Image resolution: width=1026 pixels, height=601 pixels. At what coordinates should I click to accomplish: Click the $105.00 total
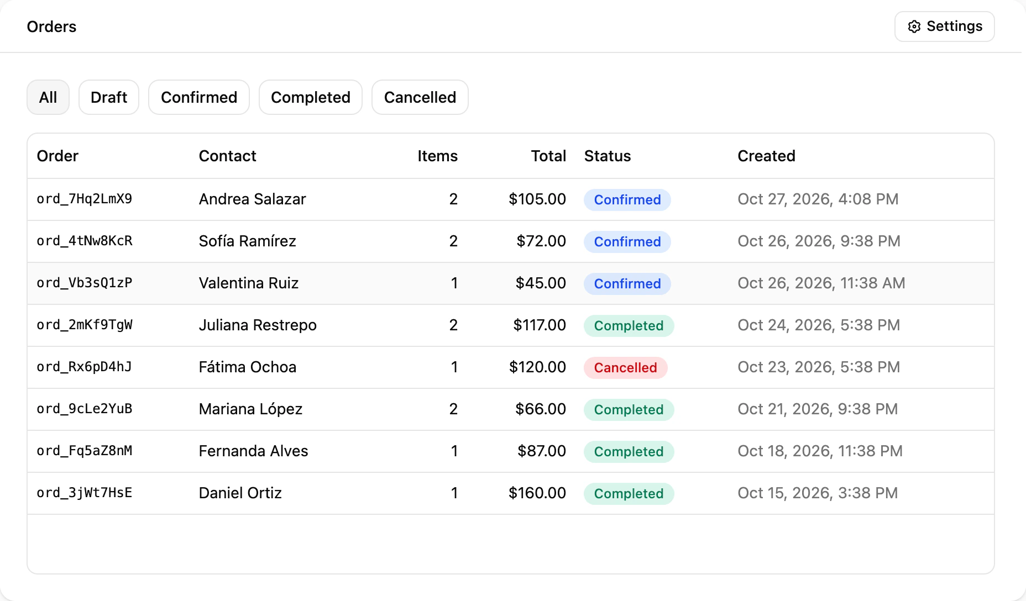537,199
